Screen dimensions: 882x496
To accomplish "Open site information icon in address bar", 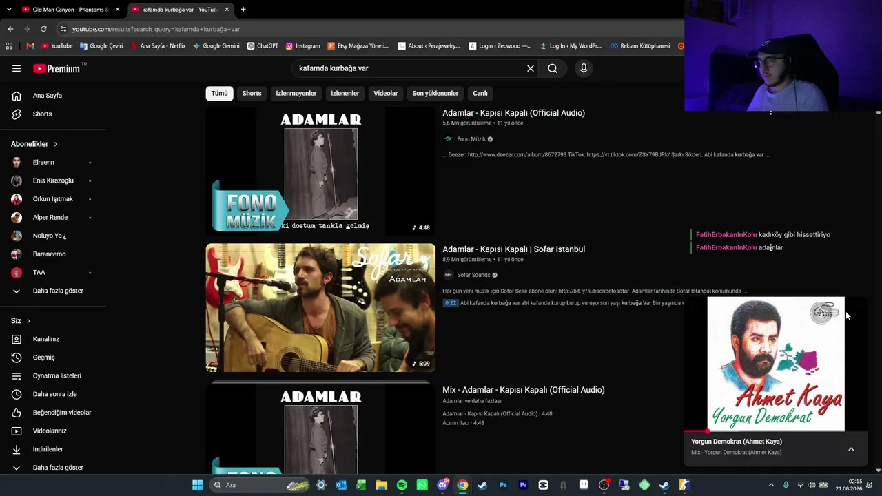I will (x=63, y=29).
